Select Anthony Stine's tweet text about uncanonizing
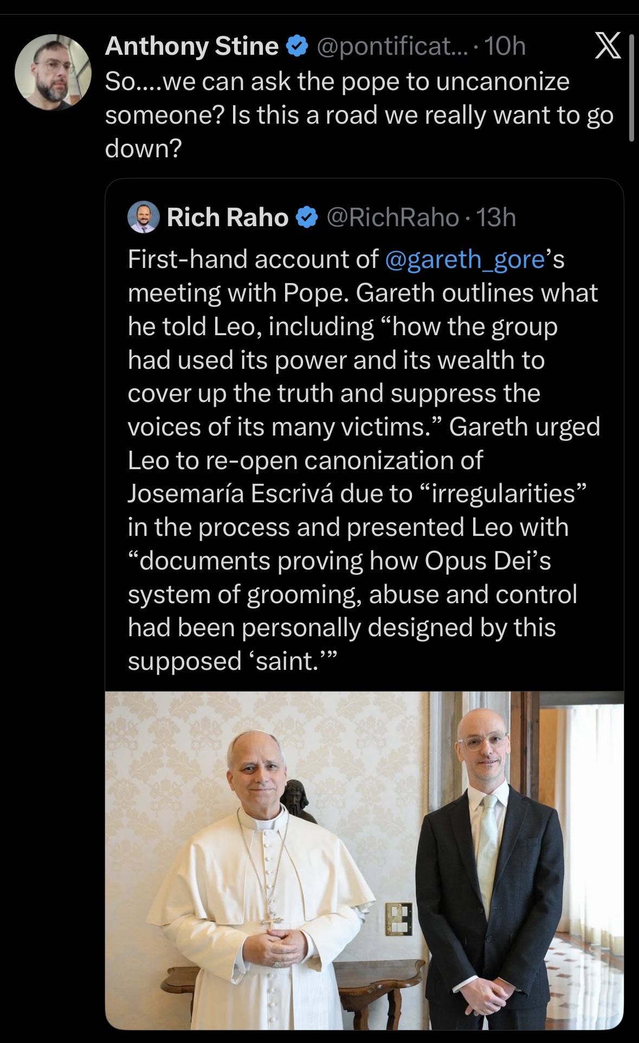Image resolution: width=639 pixels, height=1043 pixels. tap(359, 115)
